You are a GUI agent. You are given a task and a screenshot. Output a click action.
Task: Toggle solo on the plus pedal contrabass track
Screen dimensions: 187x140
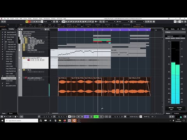(26, 78)
